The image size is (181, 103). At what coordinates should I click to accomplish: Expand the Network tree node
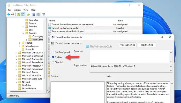tap(16, 82)
